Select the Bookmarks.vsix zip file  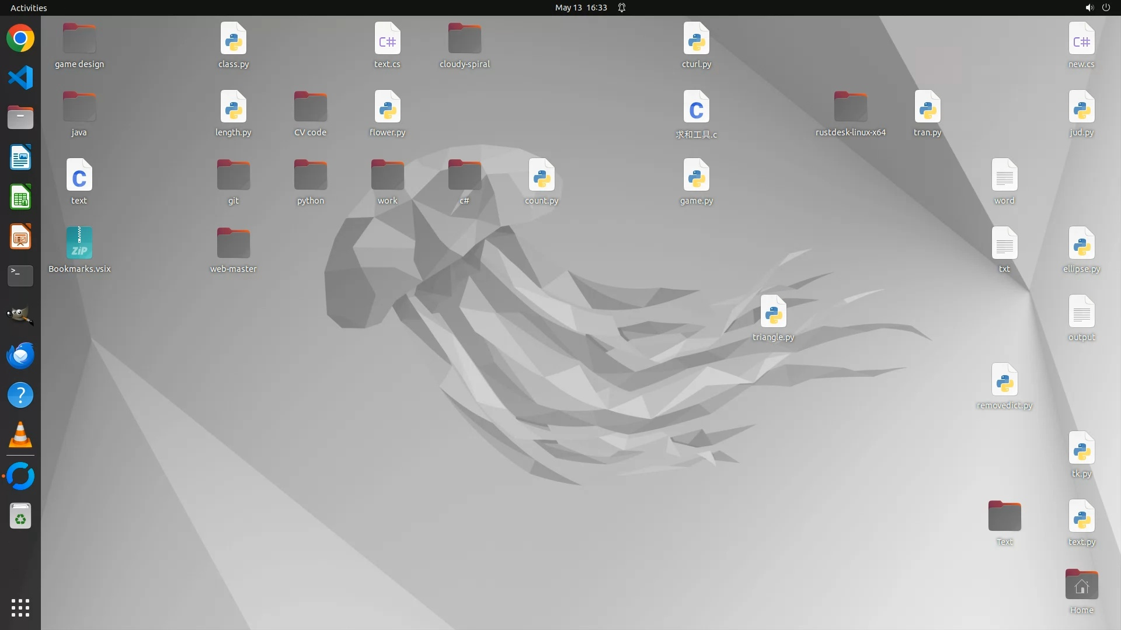[x=79, y=244]
